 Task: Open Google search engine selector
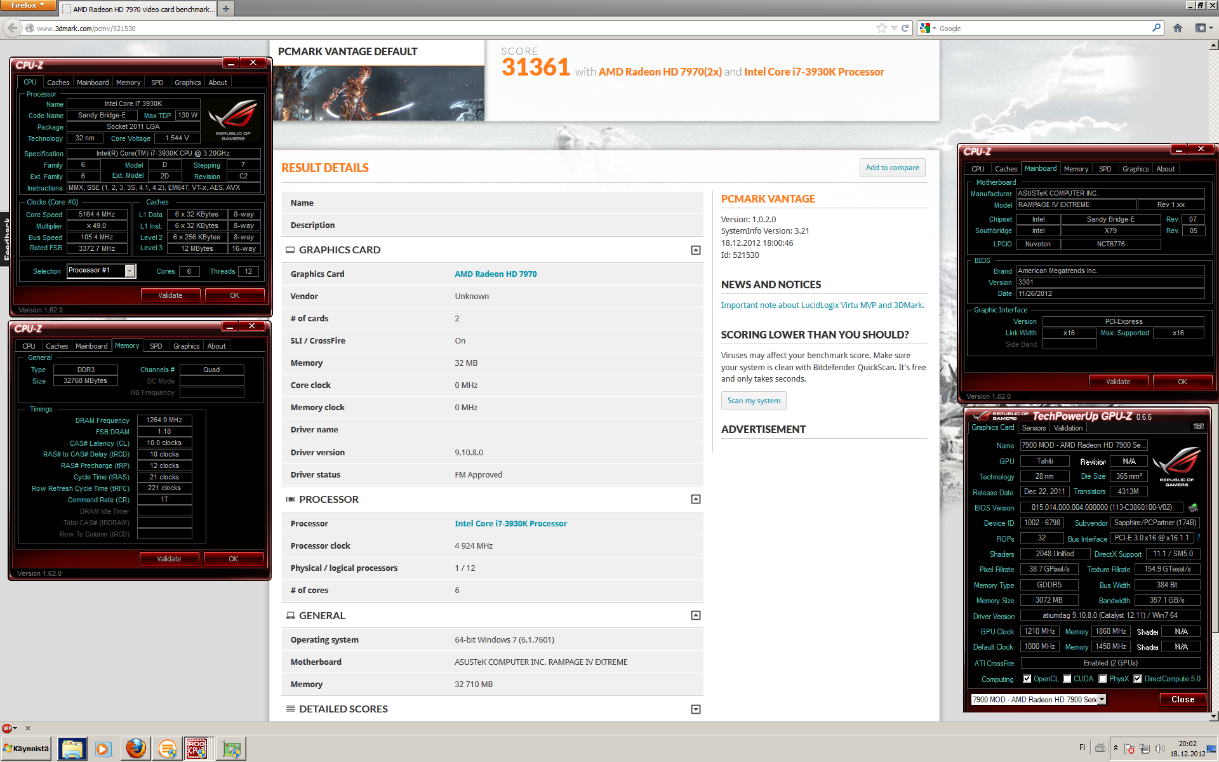coord(927,28)
